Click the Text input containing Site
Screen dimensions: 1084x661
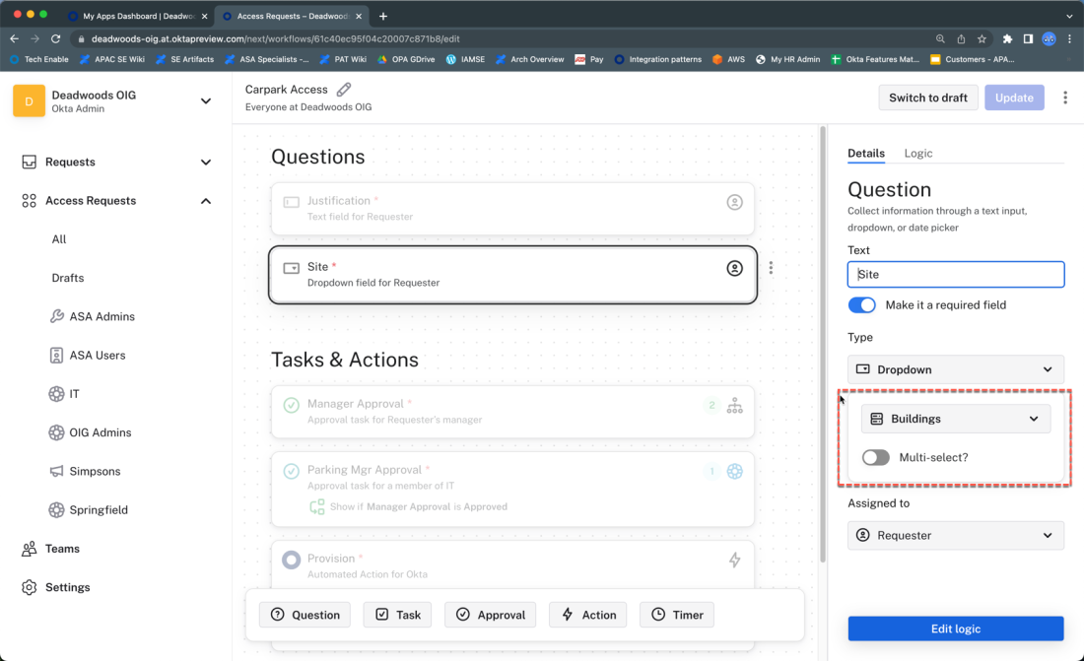point(956,275)
